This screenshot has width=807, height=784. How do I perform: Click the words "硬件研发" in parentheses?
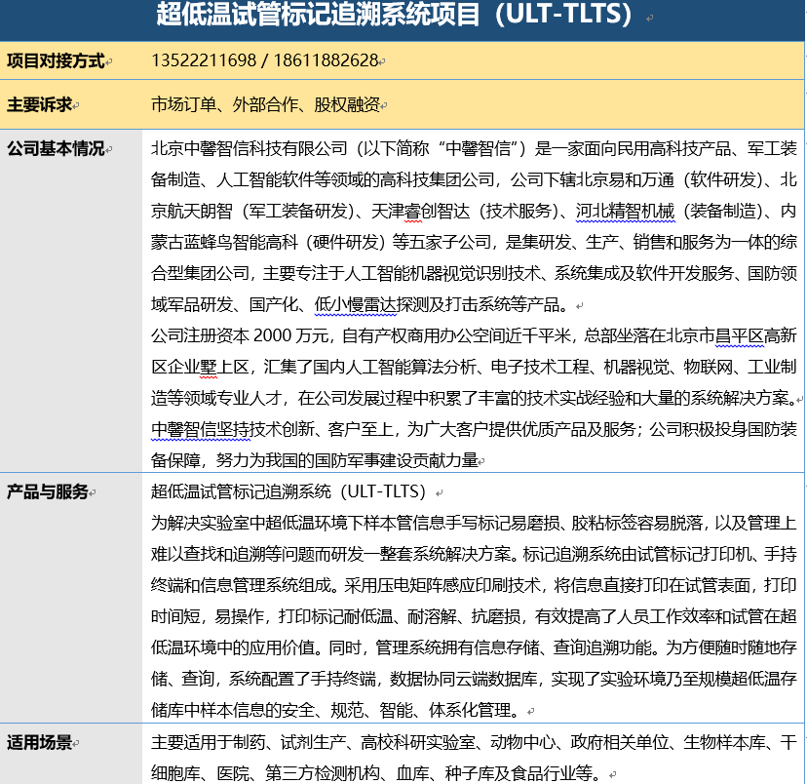346,242
